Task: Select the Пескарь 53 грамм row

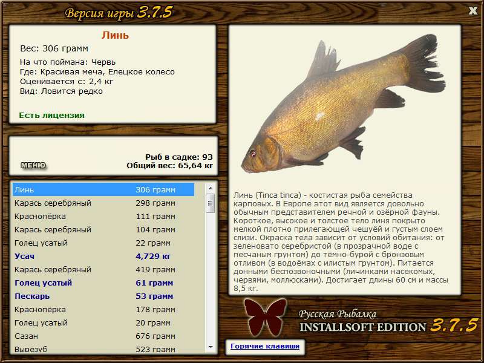Action: [103, 296]
